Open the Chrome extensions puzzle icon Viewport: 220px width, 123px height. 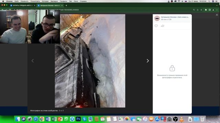pos(206,10)
